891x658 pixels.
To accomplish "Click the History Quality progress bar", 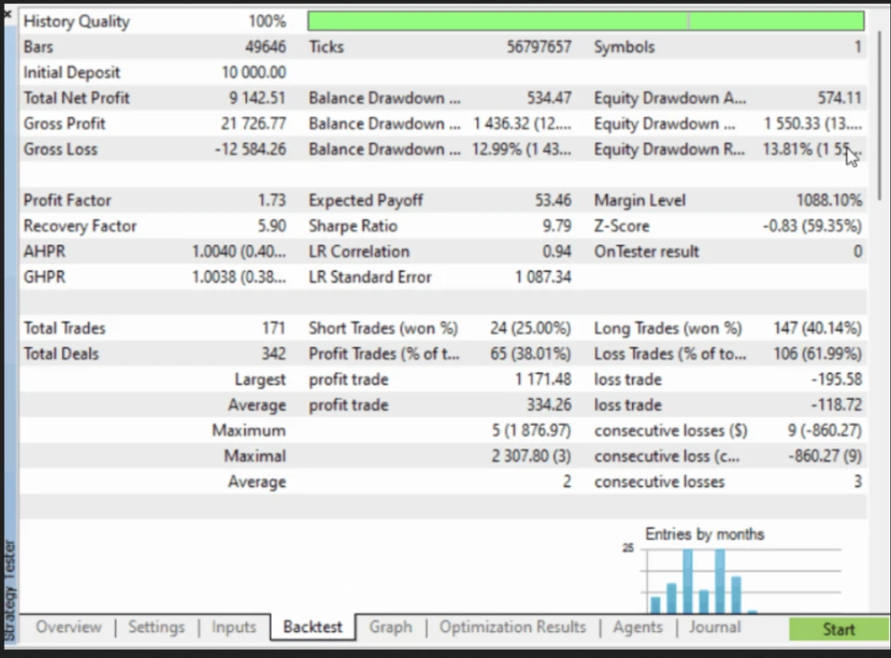I will pyautogui.click(x=587, y=20).
